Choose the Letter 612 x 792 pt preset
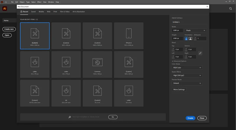This screenshot has width=236, height=130. click(x=66, y=65)
